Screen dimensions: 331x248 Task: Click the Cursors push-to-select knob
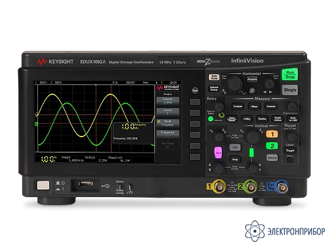tap(291, 107)
